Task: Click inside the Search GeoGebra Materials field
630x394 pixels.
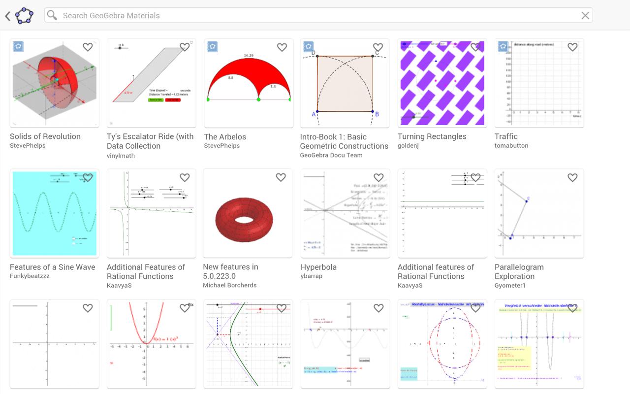Action: 197,15
